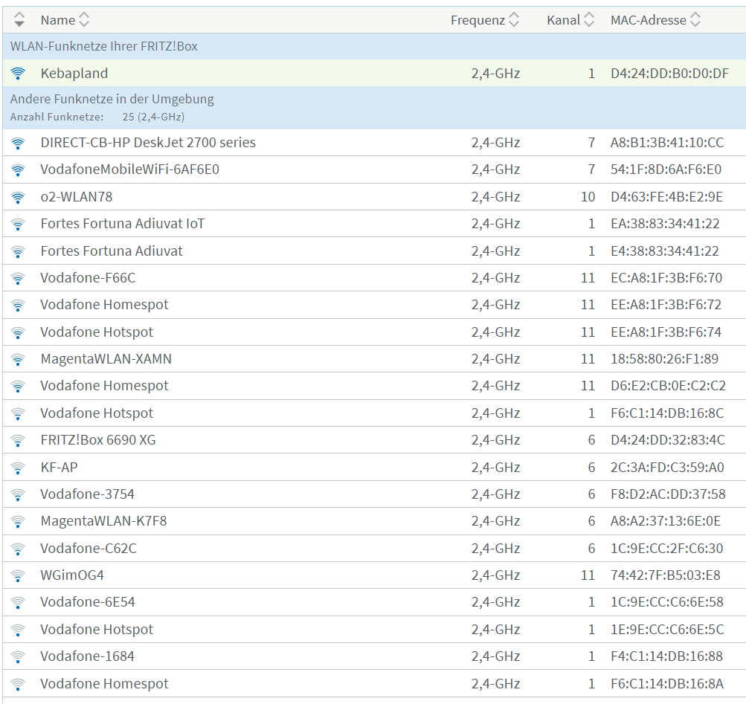Image resolution: width=746 pixels, height=704 pixels.
Task: Select the Vodafone-6E54 network name
Action: click(x=88, y=602)
